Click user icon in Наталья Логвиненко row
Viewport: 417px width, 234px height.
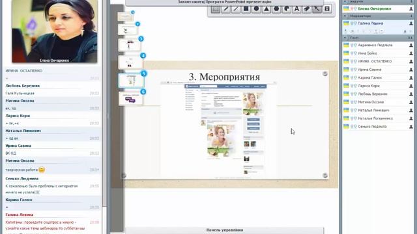pyautogui.click(x=411, y=118)
